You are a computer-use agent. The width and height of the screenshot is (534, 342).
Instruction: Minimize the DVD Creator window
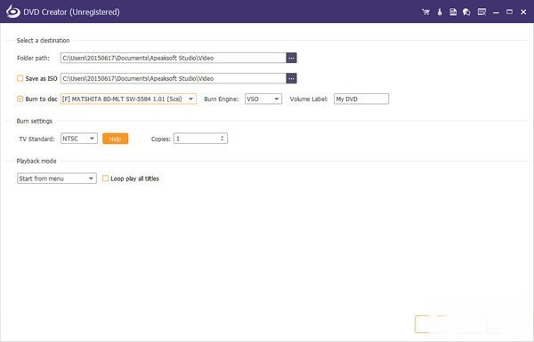click(496, 12)
